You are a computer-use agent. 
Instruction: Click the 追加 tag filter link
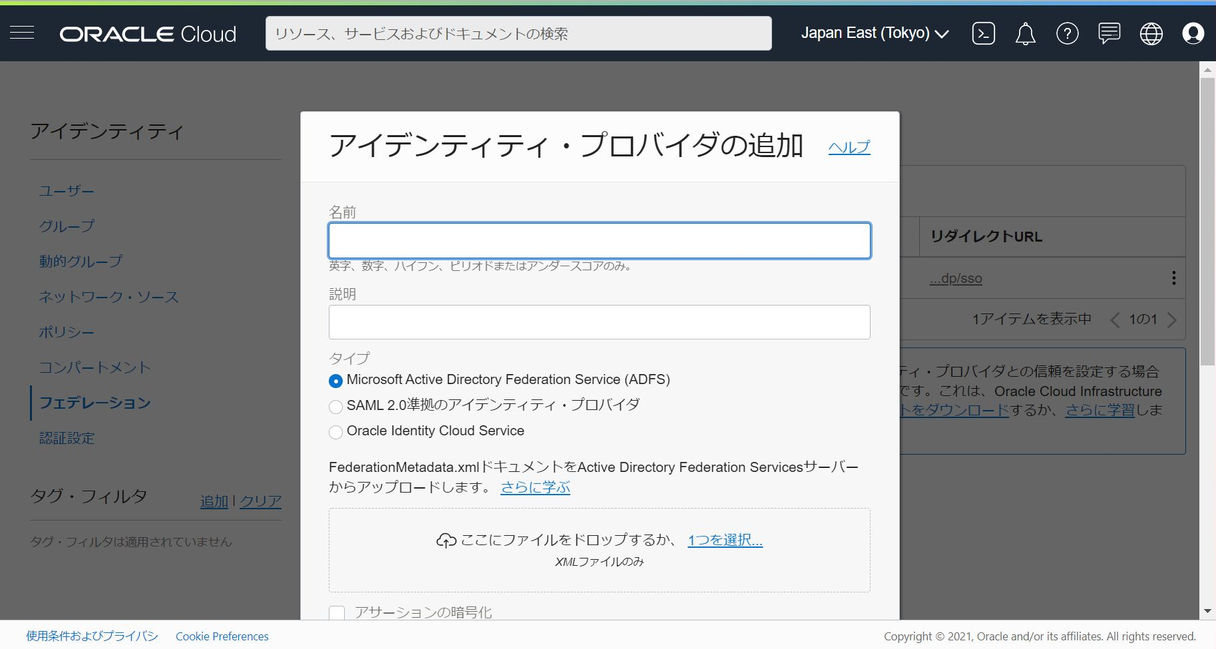click(x=214, y=501)
